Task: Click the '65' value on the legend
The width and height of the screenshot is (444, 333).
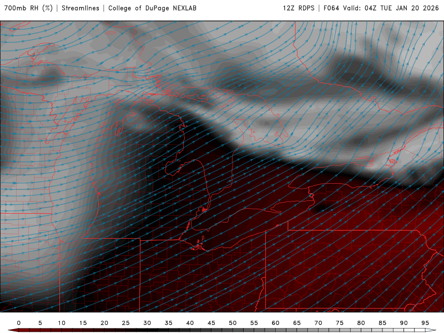Action: pyautogui.click(x=297, y=323)
